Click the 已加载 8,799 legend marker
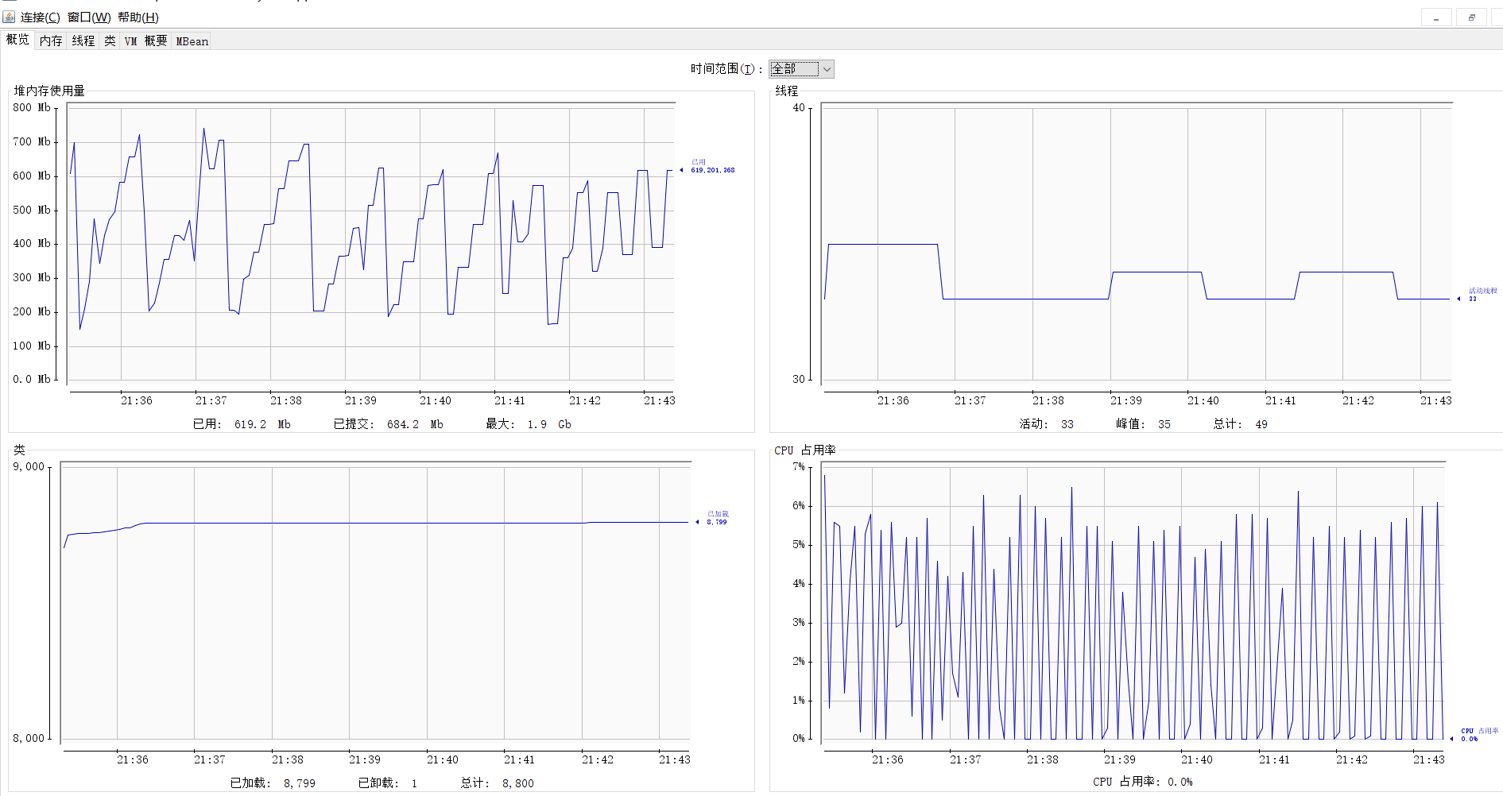Viewport: 1503px width, 796px height. (x=712, y=518)
